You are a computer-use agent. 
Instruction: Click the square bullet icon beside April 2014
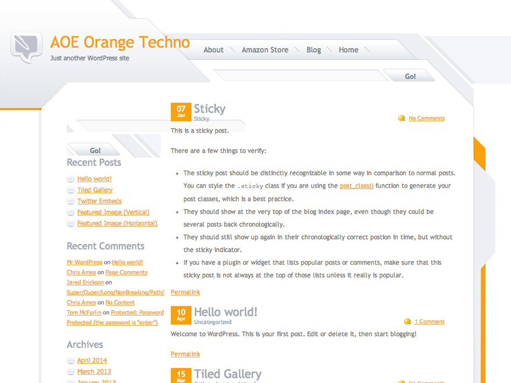pyautogui.click(x=70, y=360)
